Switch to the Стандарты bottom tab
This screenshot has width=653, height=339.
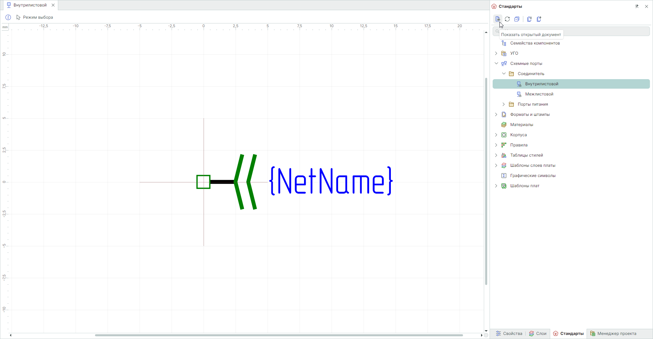click(x=568, y=334)
